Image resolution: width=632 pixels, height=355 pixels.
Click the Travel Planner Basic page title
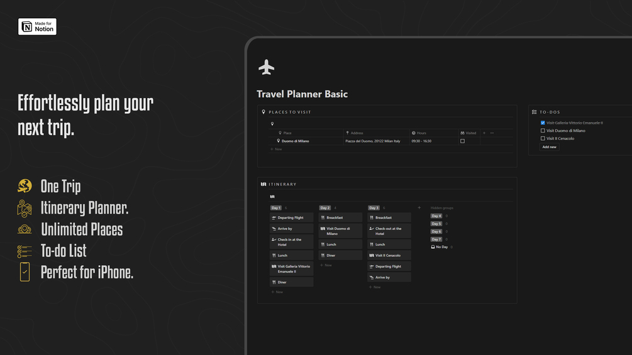[x=302, y=94]
